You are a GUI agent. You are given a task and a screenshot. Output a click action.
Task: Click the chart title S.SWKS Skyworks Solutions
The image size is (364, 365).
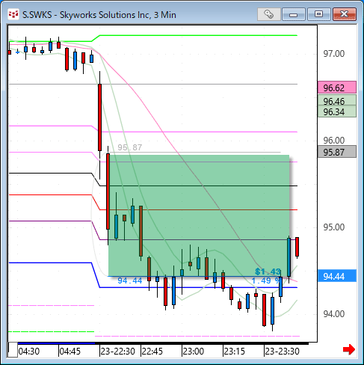point(99,15)
